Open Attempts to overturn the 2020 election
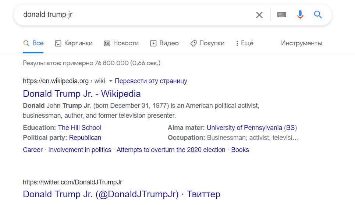The image size is (355, 205). (171, 150)
